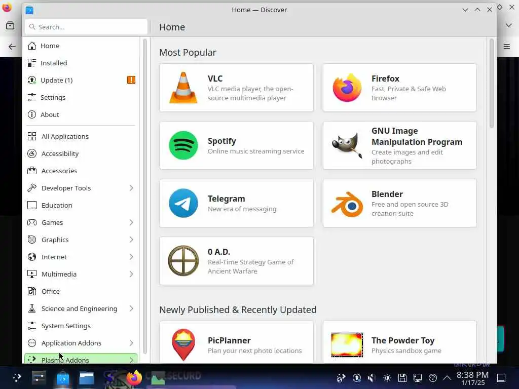The height and width of the screenshot is (389, 519).
Task: Open the application launcher in taskbar
Action: (x=17, y=377)
